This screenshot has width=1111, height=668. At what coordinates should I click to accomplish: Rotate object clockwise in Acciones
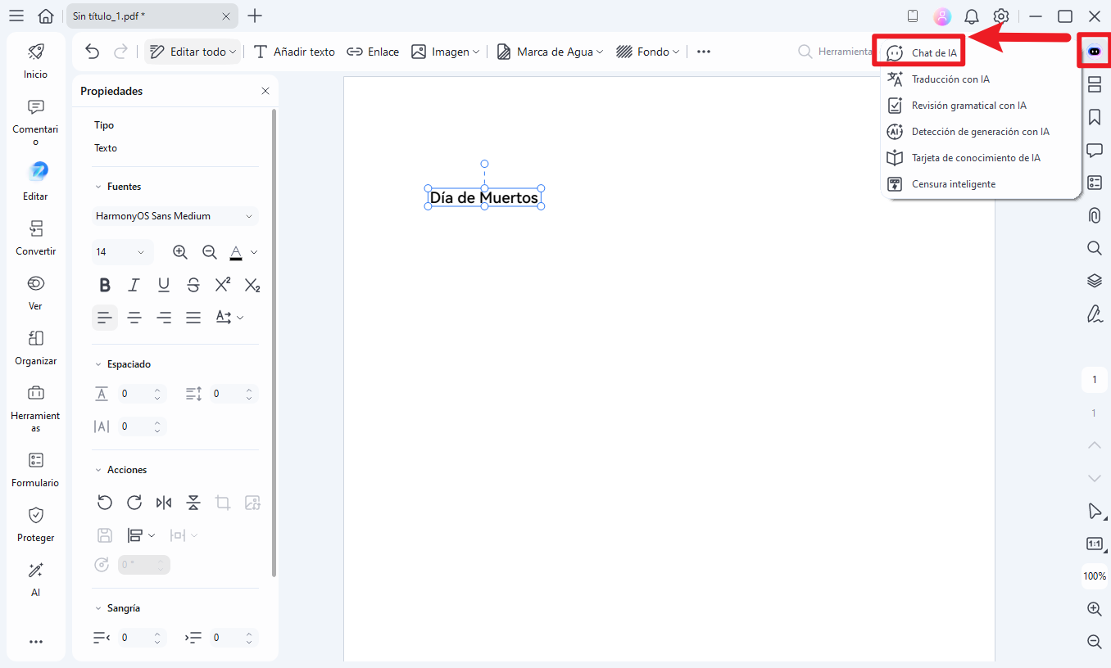(x=134, y=503)
